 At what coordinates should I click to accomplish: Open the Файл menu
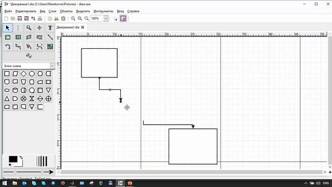8,11
